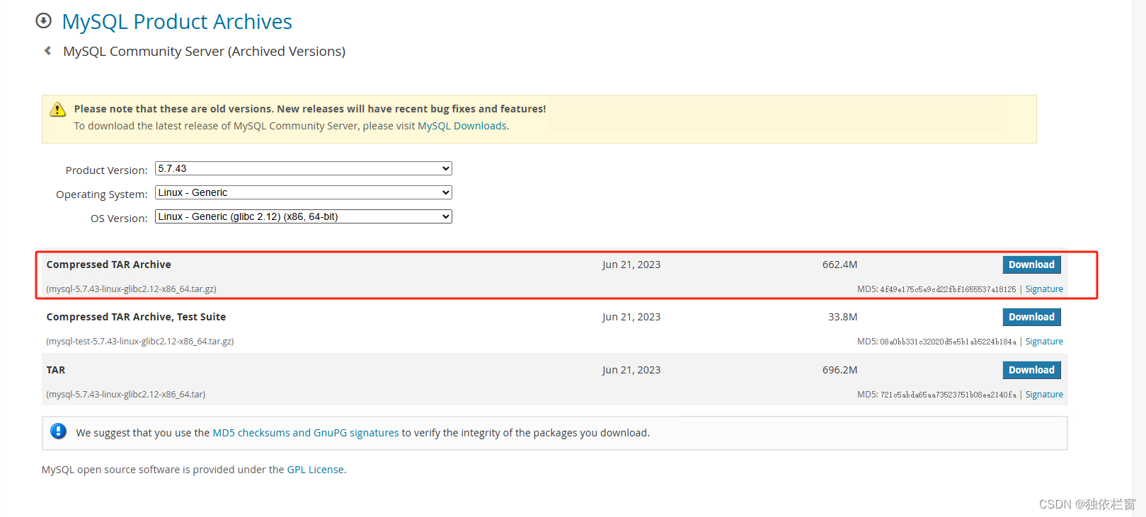
Task: Open MD5 checksums and GnuPG signatures link
Action: (306, 433)
